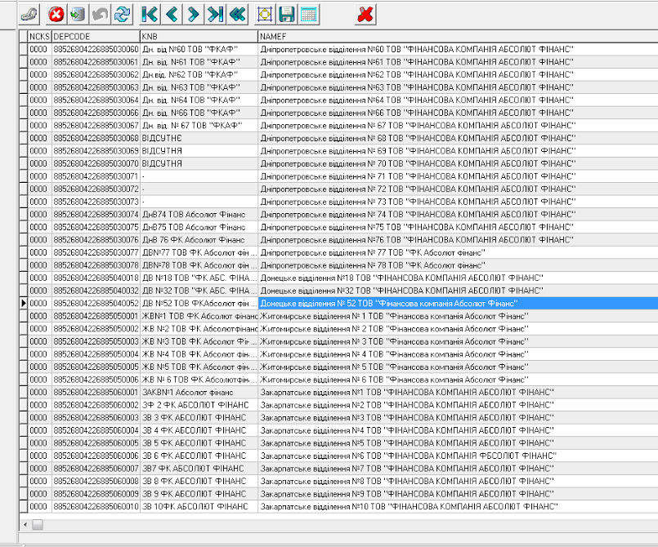Image resolution: width=658 pixels, height=547 pixels.
Task: Click 'ЗАКВ№1 Абсолют фінанс' cell
Action: tap(199, 392)
